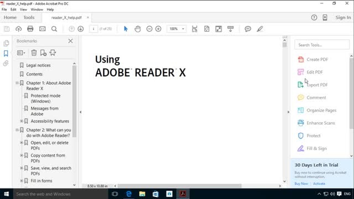Image resolution: width=354 pixels, height=199 pixels.
Task: Open the Page Thumbnails panel icon
Action: pos(6,43)
